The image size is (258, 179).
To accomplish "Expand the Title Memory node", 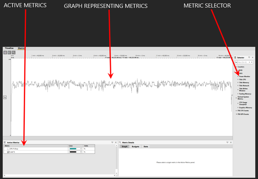I will pos(238,82).
